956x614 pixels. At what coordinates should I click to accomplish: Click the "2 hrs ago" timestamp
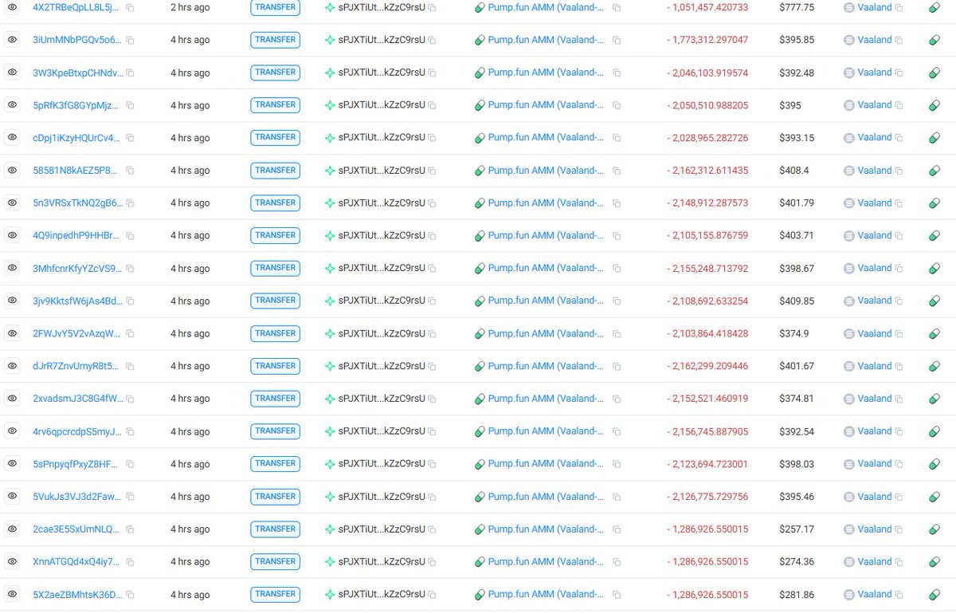(x=190, y=7)
